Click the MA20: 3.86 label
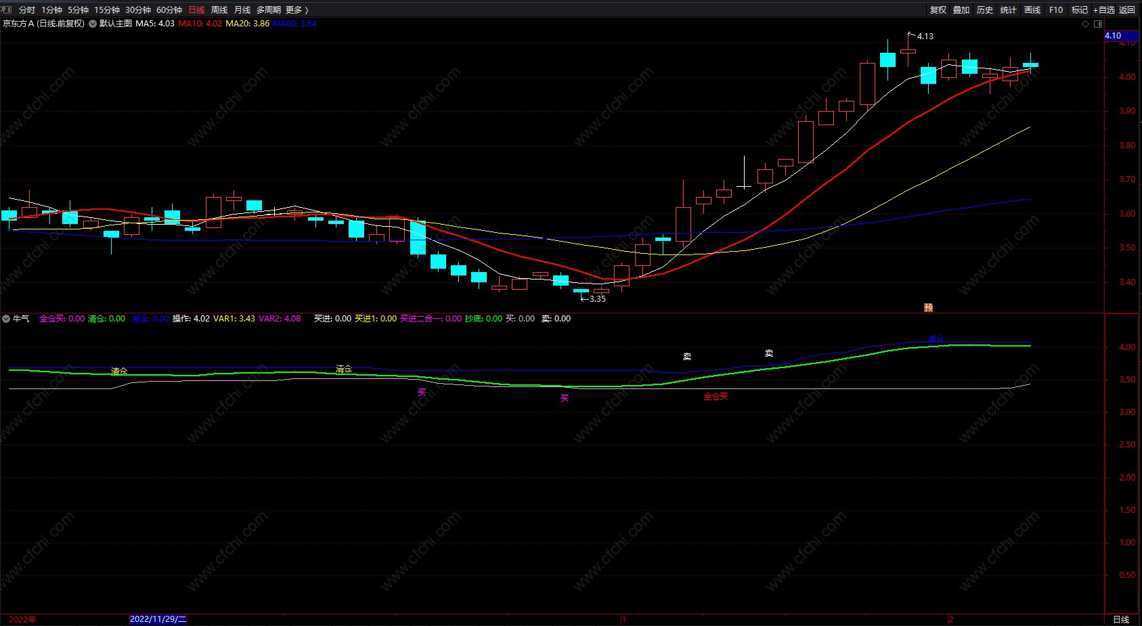Viewport: 1142px width, 626px height. click(247, 24)
